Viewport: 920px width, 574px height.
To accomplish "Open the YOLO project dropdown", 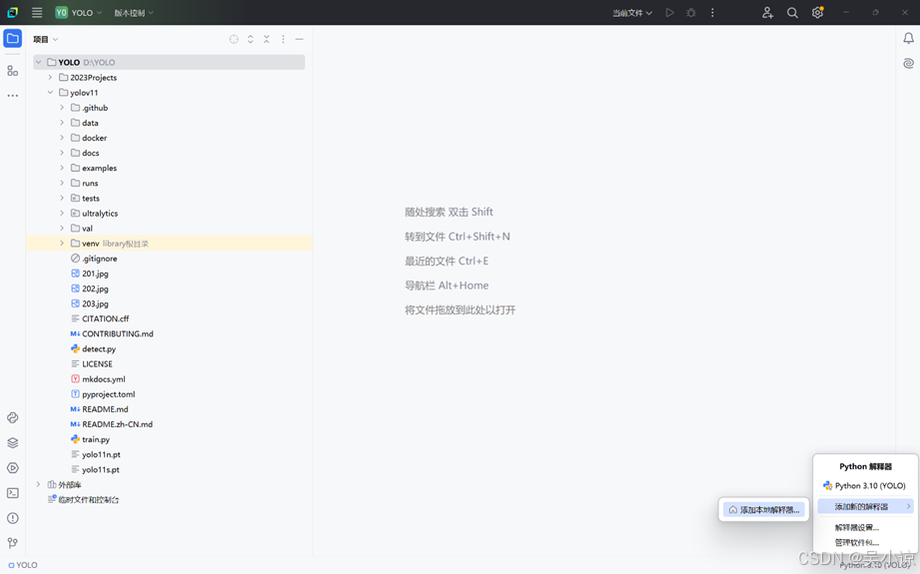I will click(79, 12).
